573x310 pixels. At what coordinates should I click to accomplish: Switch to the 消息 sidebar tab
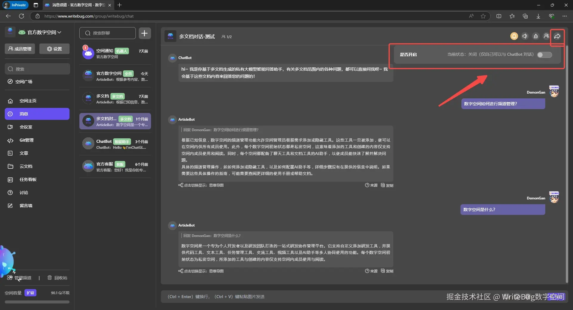coord(24,114)
